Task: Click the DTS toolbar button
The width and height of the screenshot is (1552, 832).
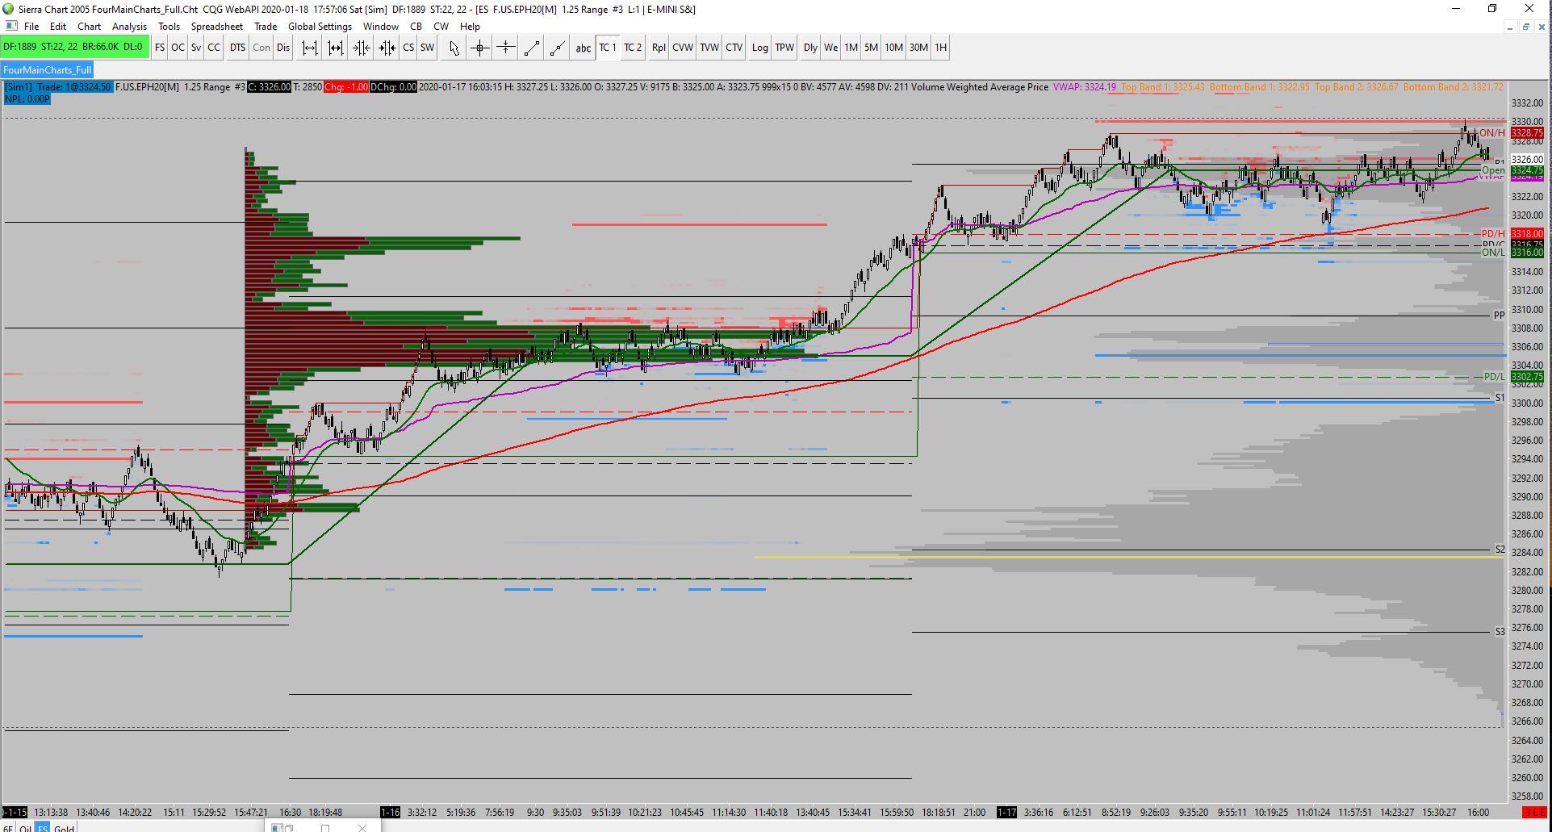Action: [237, 48]
